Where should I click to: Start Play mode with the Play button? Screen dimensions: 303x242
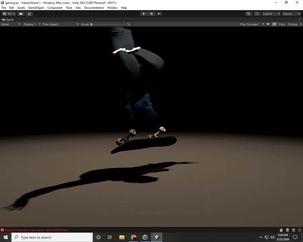click(144, 14)
